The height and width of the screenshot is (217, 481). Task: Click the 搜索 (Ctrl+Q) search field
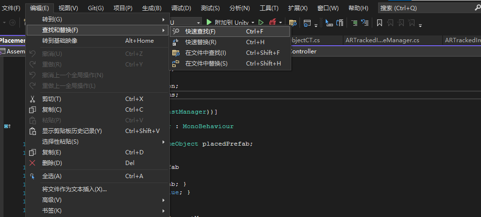tap(430, 8)
